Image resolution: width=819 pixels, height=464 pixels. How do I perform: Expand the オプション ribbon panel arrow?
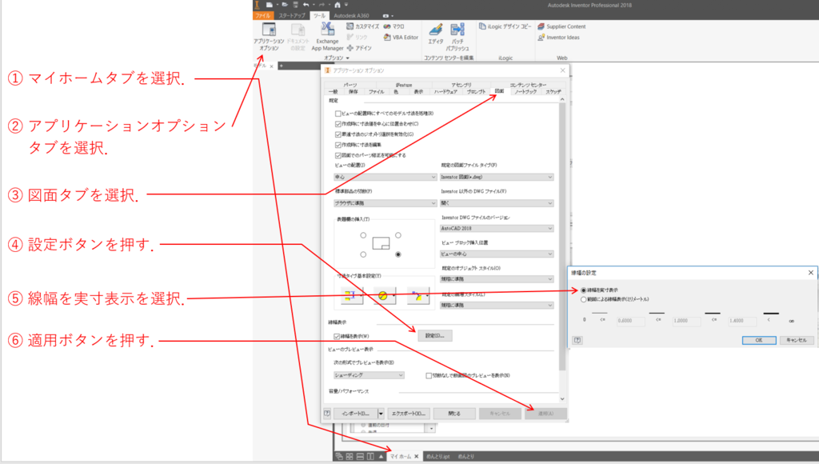pyautogui.click(x=348, y=58)
